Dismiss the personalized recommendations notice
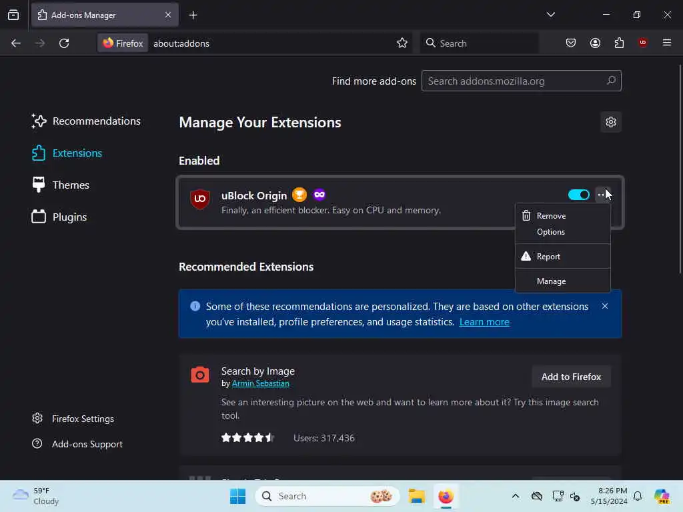Image resolution: width=683 pixels, height=512 pixels. coord(604,306)
